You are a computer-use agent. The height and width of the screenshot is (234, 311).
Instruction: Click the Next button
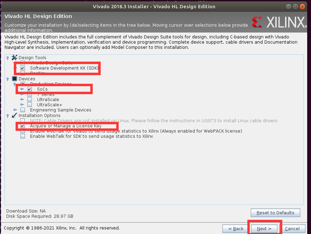click(x=264, y=229)
